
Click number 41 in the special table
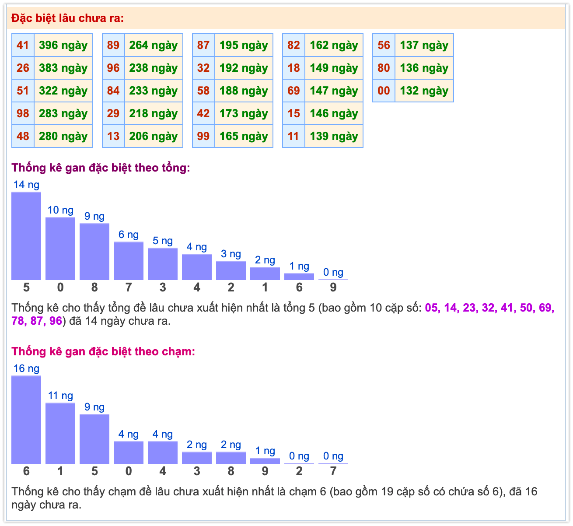pyautogui.click(x=23, y=45)
